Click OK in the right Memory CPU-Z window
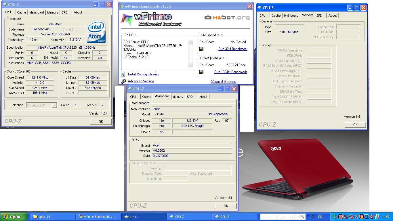 [x=355, y=125]
